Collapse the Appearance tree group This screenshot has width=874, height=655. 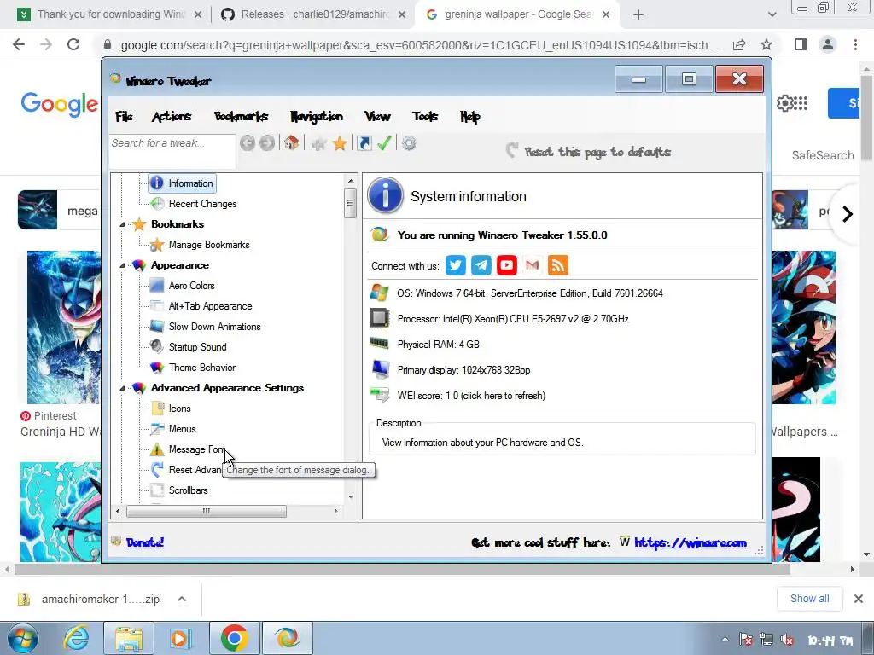(122, 266)
